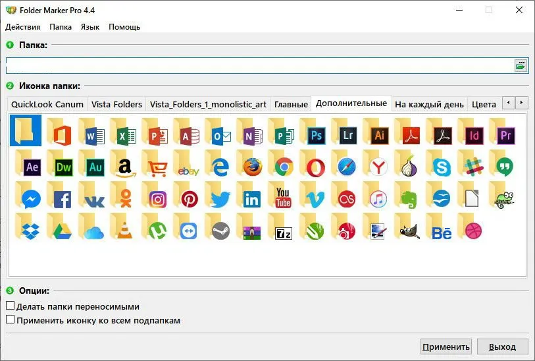The height and width of the screenshot is (361, 535).
Task: Select the Instagram folder icon
Action: [155, 196]
